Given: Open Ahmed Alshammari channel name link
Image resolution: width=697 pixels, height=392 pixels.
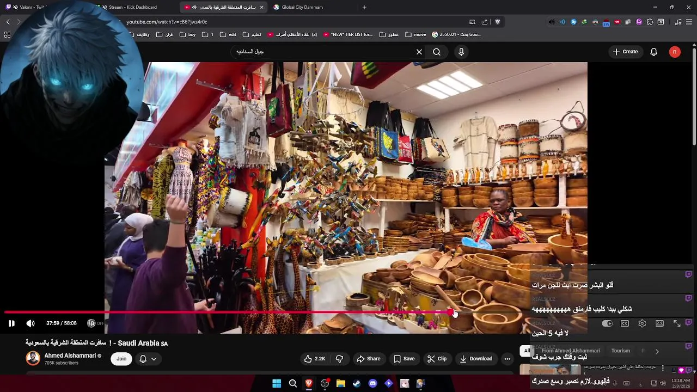Looking at the screenshot, I should pos(70,356).
